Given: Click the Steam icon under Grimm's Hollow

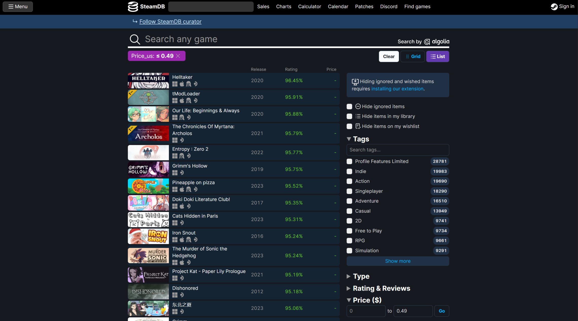Looking at the screenshot, I should coord(182,173).
